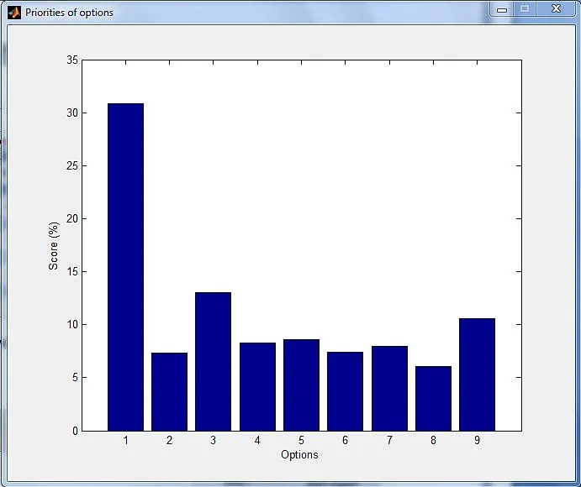Click x-axis tick label 9

click(477, 440)
